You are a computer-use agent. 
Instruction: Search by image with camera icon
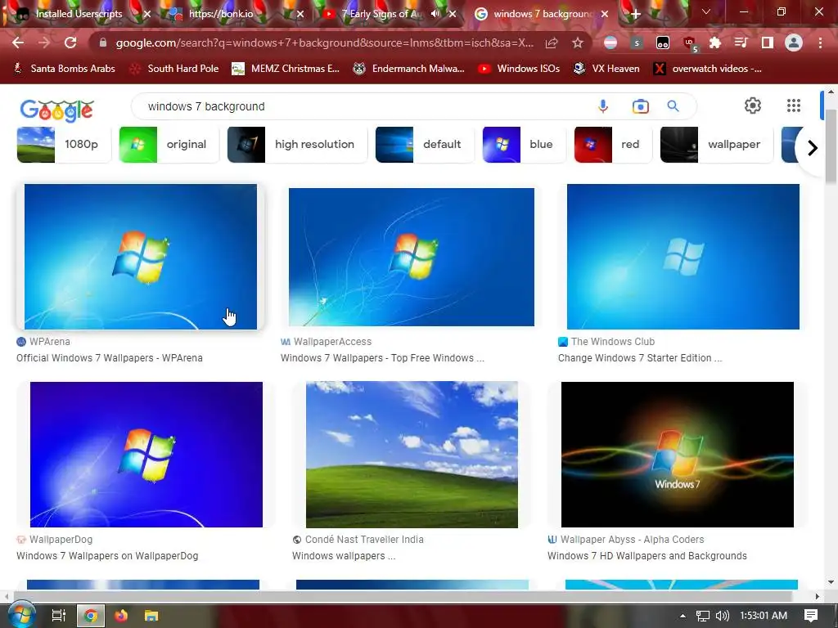[x=640, y=106]
